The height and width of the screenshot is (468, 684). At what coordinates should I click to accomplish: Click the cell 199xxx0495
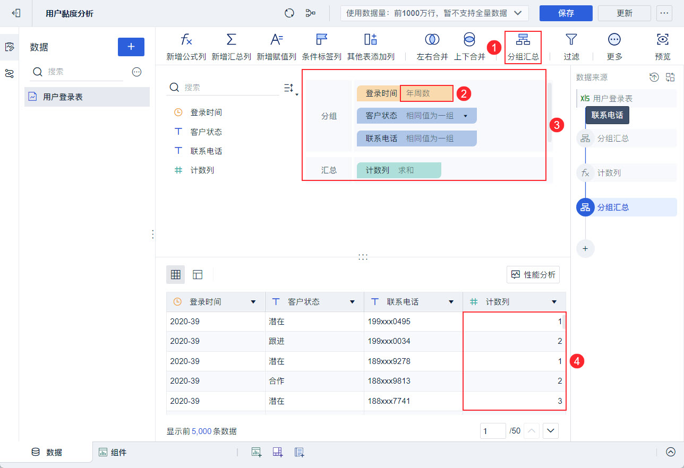pyautogui.click(x=413, y=322)
